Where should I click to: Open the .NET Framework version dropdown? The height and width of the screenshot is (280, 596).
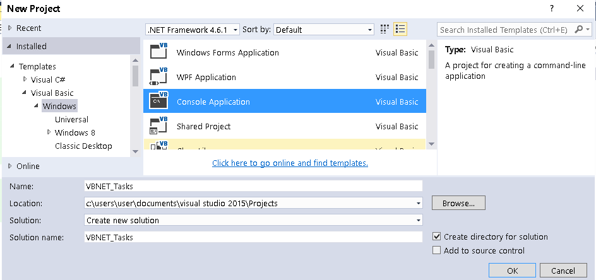193,30
